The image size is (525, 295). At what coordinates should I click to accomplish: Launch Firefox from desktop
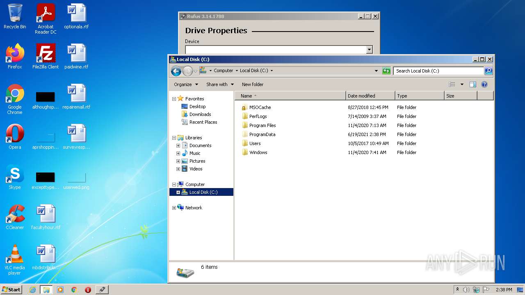(15, 57)
